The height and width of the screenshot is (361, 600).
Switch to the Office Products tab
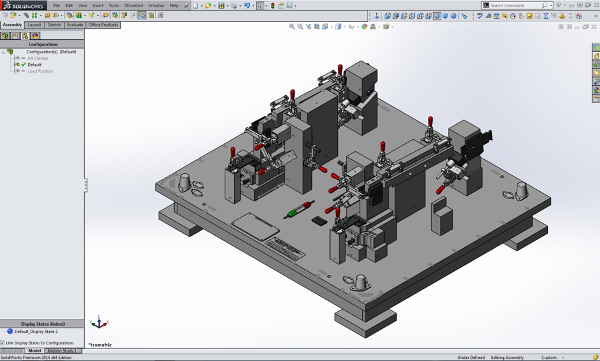[103, 25]
